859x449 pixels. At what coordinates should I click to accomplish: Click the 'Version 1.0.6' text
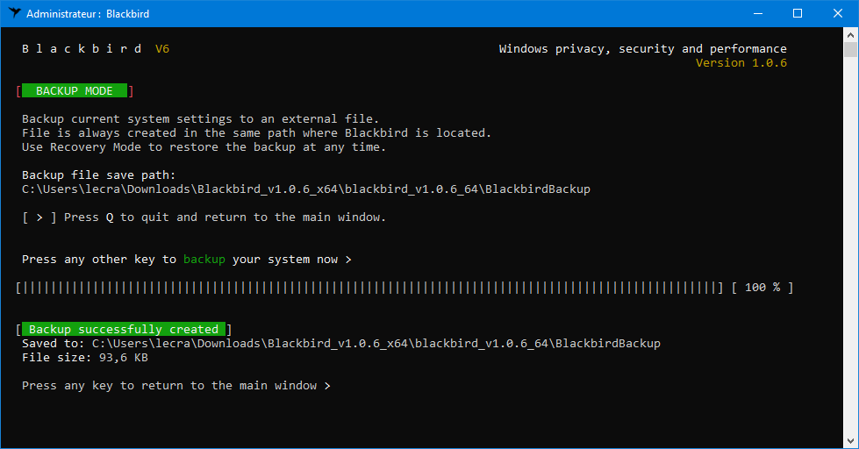tap(741, 63)
